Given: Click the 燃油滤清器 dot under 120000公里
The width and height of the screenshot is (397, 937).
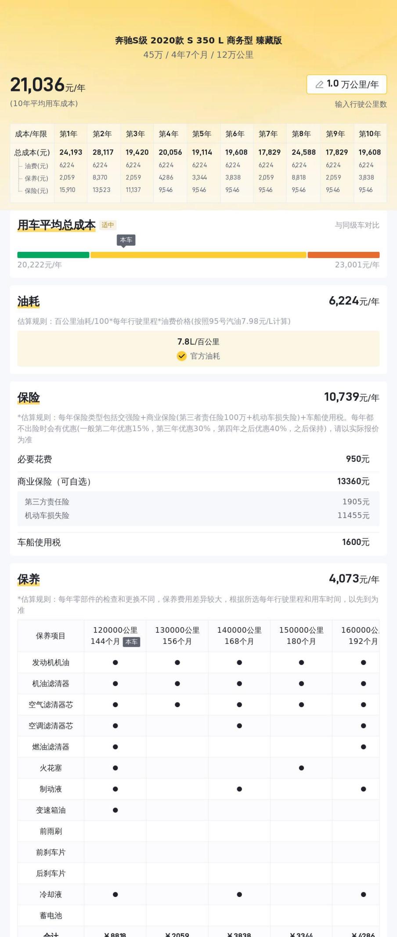Looking at the screenshot, I should click(x=115, y=747).
